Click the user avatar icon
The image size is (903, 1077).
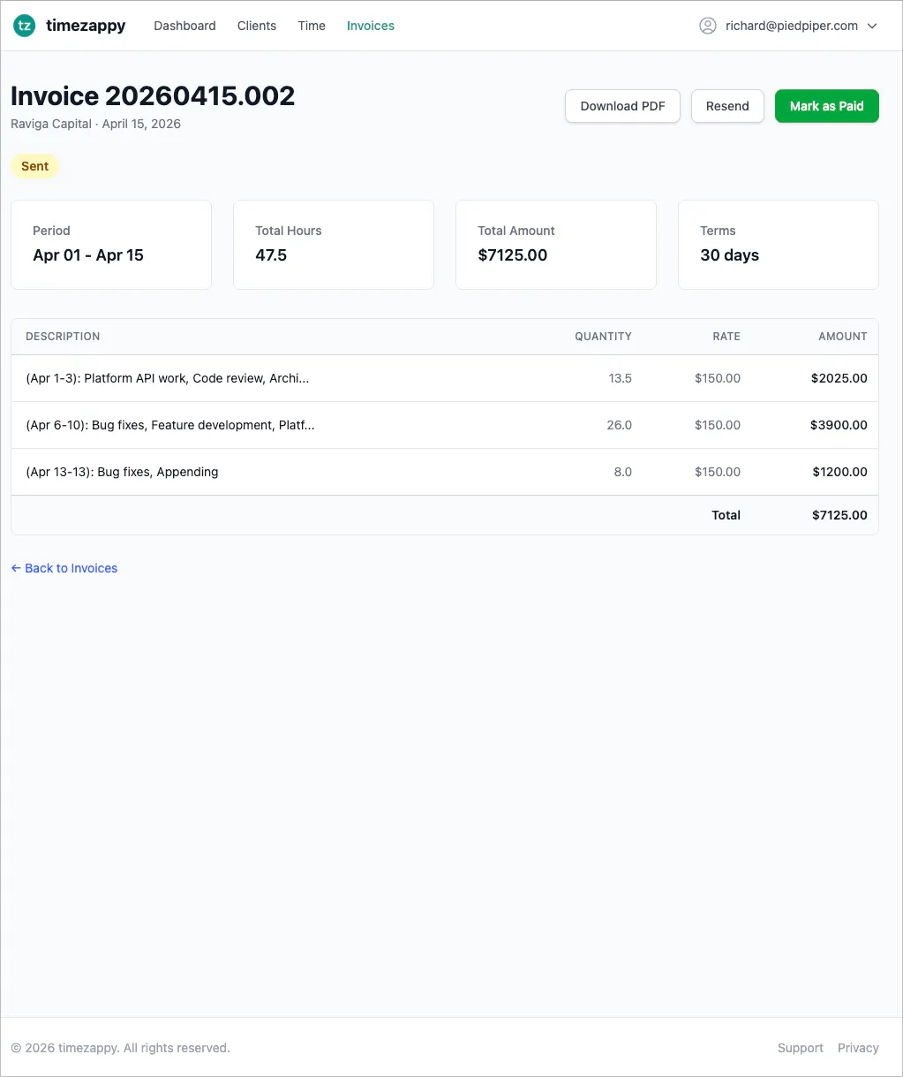click(x=708, y=26)
